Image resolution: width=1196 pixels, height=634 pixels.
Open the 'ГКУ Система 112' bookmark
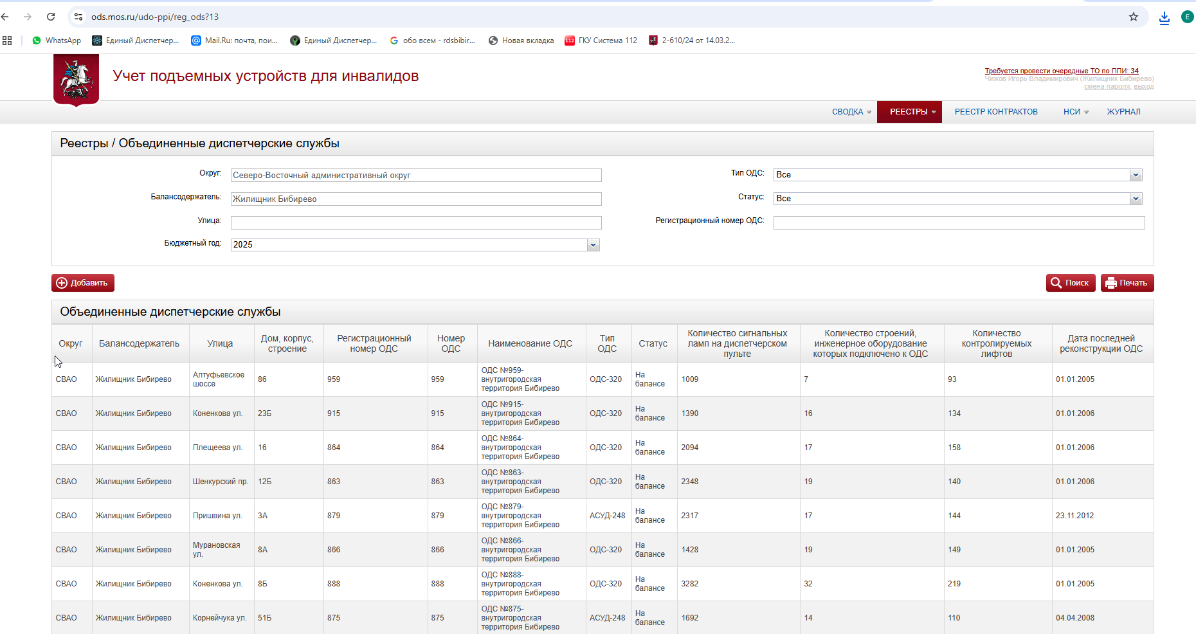coord(601,41)
